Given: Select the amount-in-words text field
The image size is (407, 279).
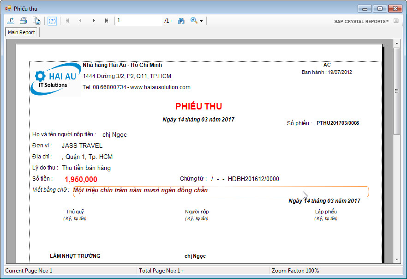Looking at the screenshot, I should click(221, 192).
